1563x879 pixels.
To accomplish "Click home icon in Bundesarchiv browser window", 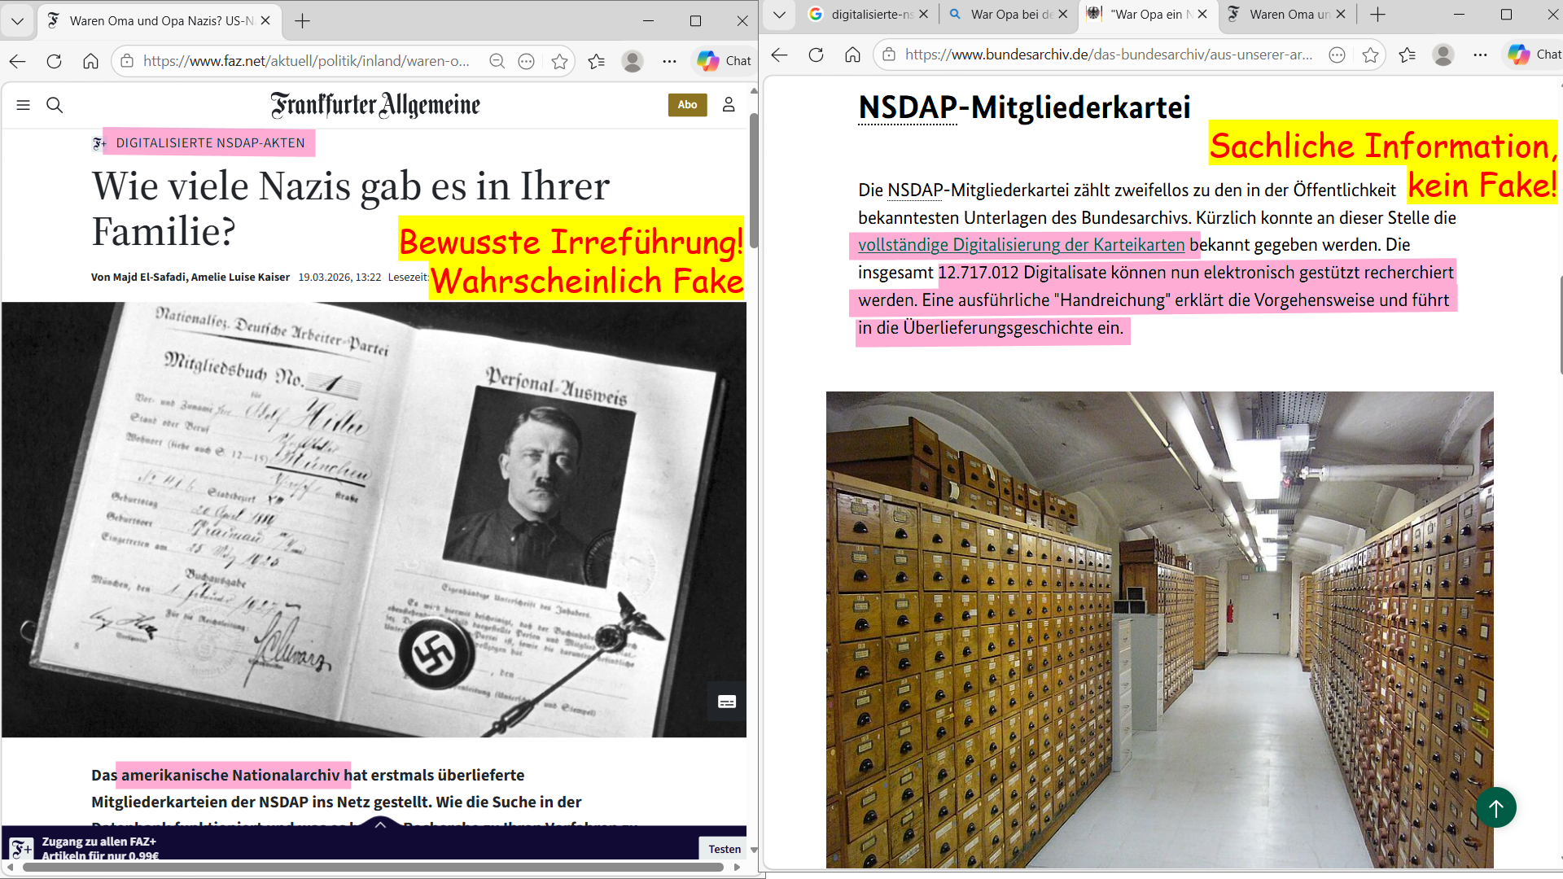I will click(x=852, y=55).
